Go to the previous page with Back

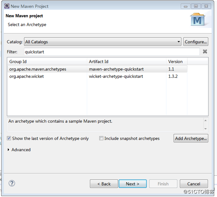pos(104,184)
